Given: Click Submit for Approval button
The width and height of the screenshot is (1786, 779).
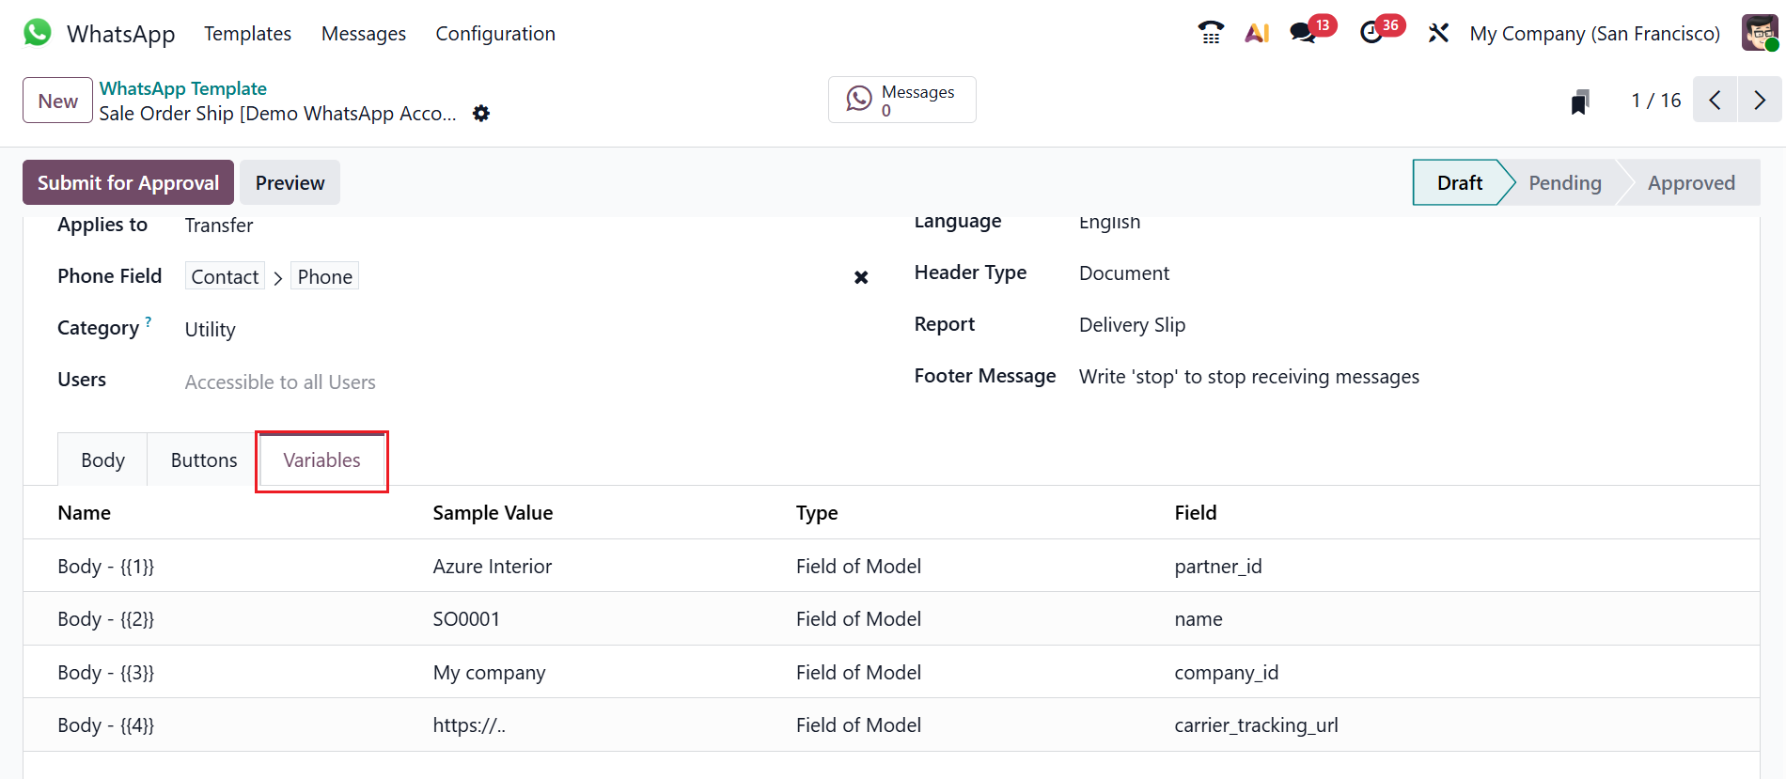Looking at the screenshot, I should pos(128,183).
